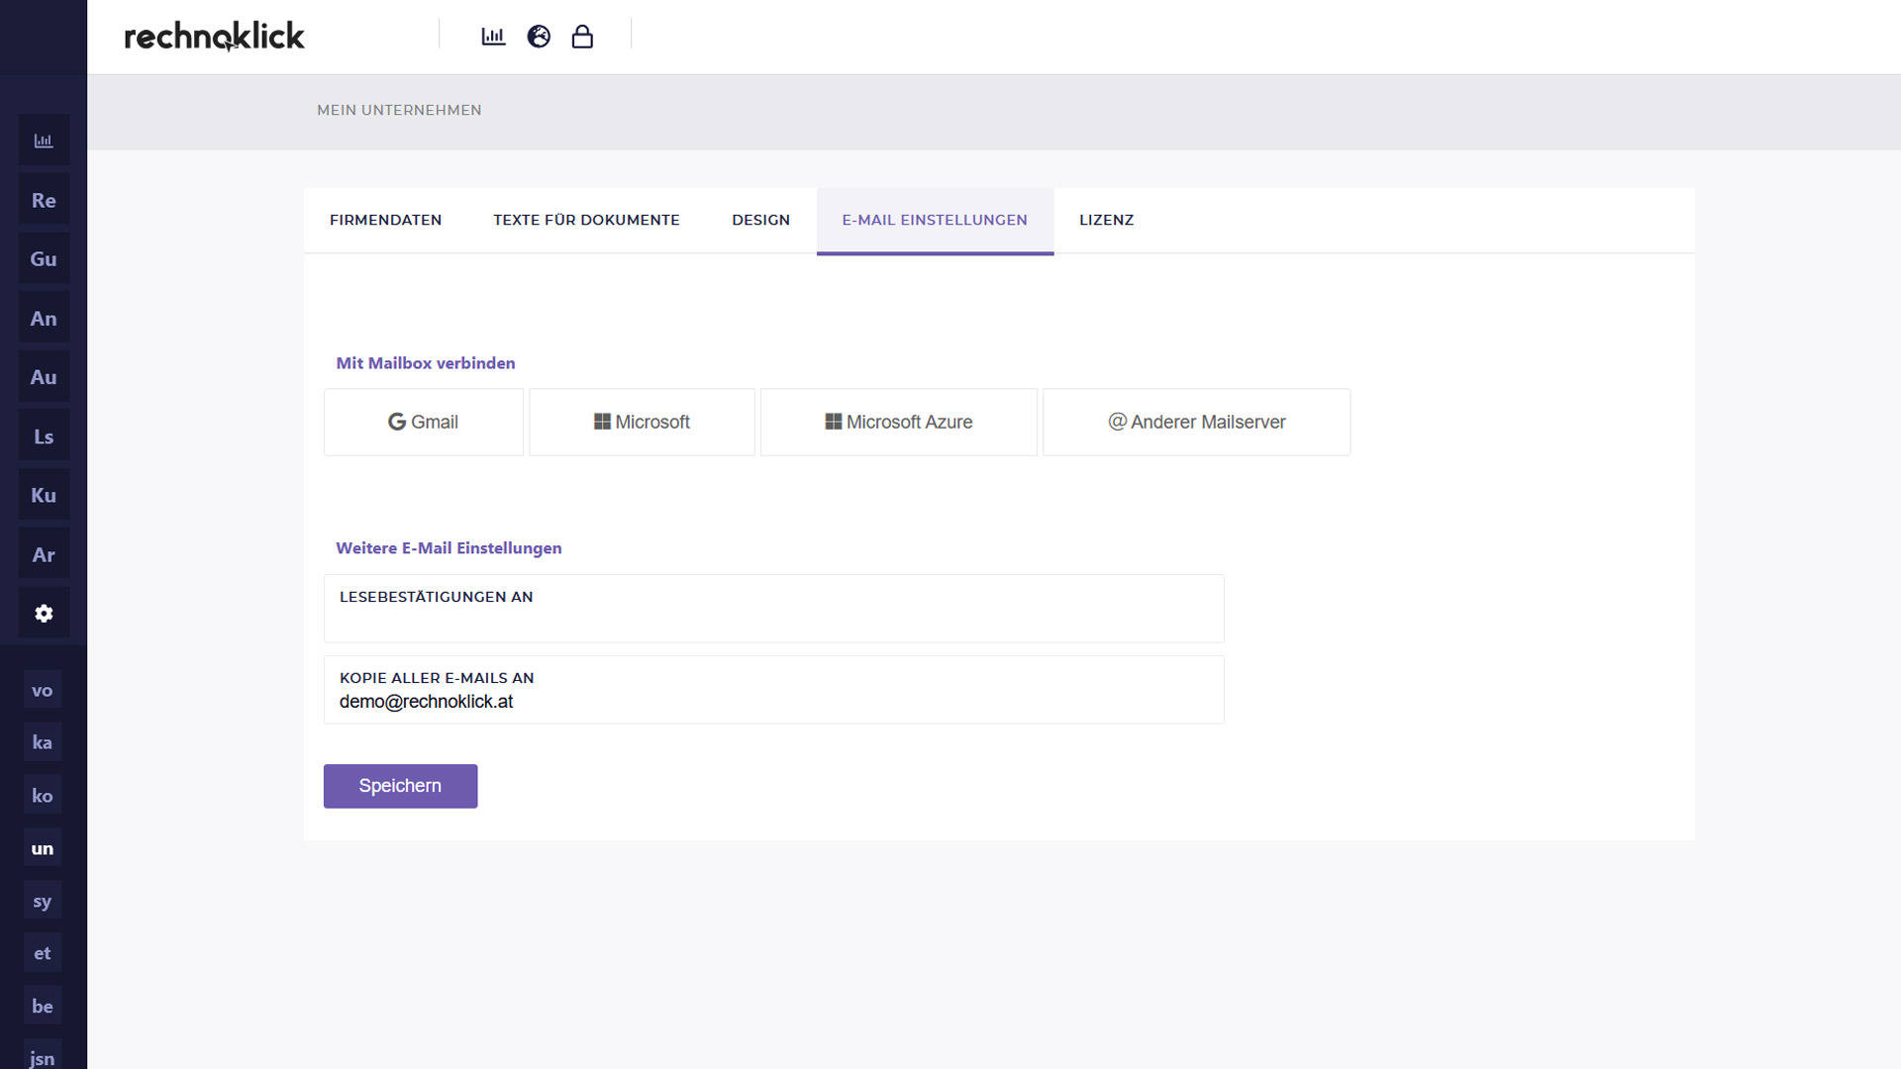Connect mailbox with Gmail
This screenshot has height=1069, width=1901.
(423, 422)
